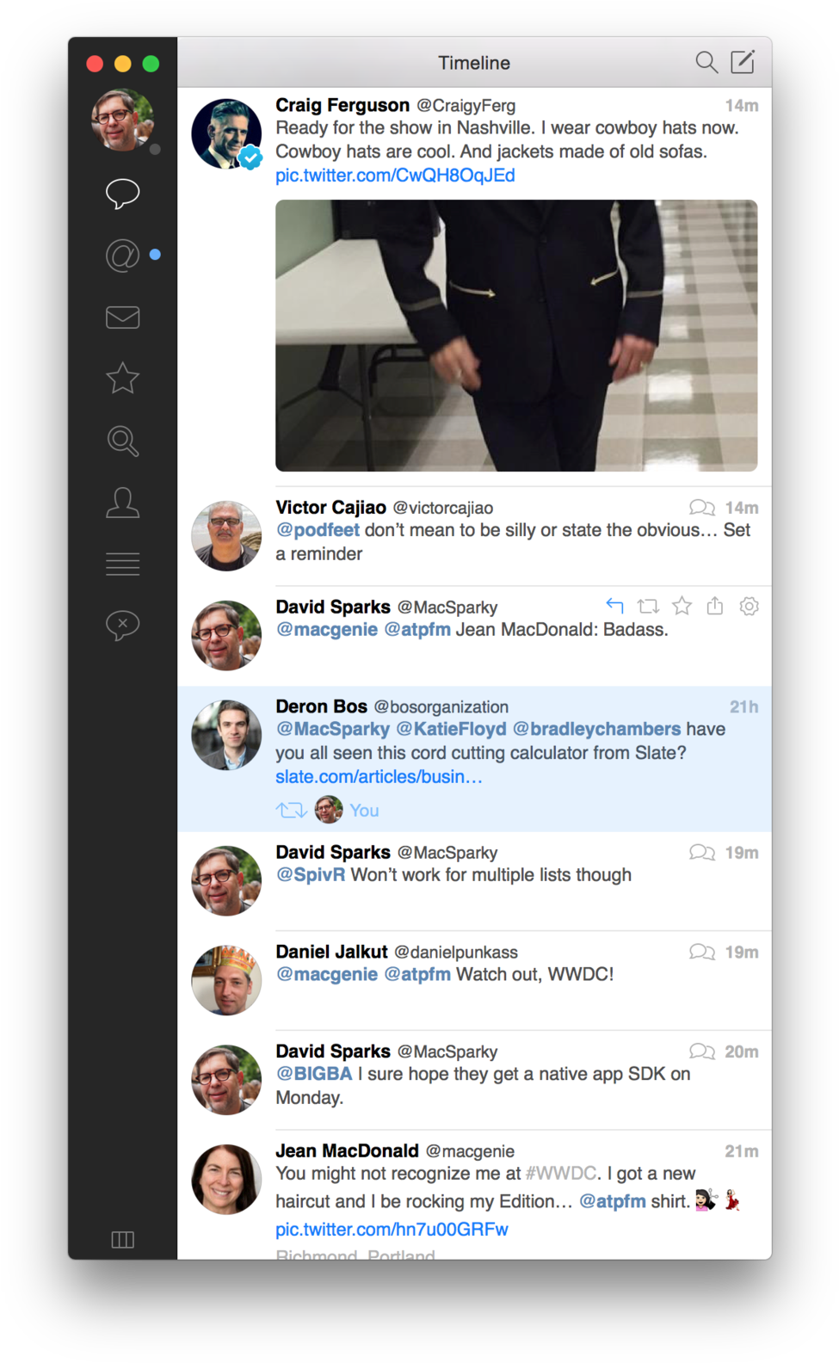Open the Favorites star tab
Viewport: 839px width, 1363px height.
[x=122, y=379]
